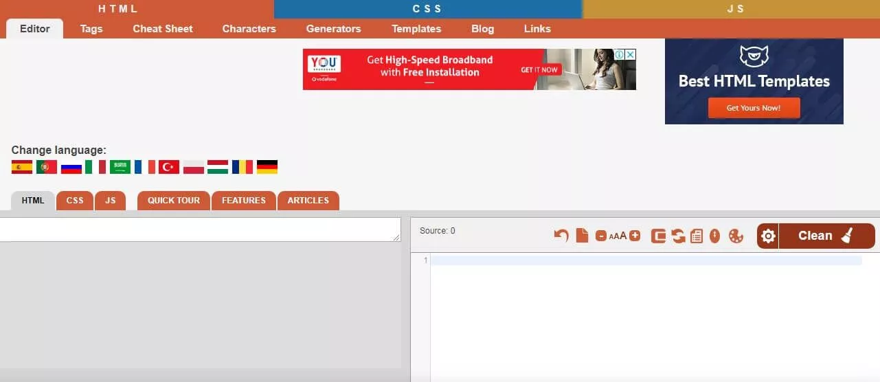Image resolution: width=880 pixels, height=382 pixels.
Task: Select the Arabic (Saudi) flag
Action: 120,167
